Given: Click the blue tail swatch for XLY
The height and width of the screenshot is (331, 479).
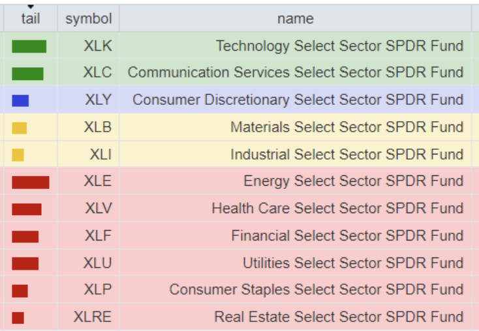Looking at the screenshot, I should [20, 100].
